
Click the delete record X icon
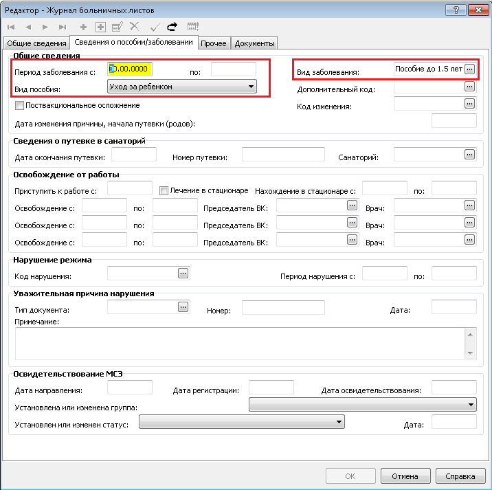135,27
